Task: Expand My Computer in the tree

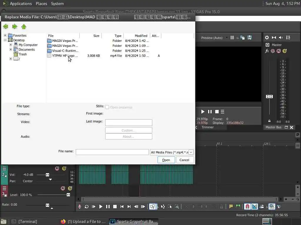Action: point(11,45)
